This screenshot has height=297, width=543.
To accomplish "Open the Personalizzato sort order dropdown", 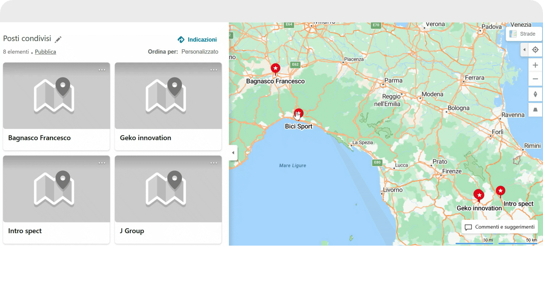I will click(x=200, y=52).
